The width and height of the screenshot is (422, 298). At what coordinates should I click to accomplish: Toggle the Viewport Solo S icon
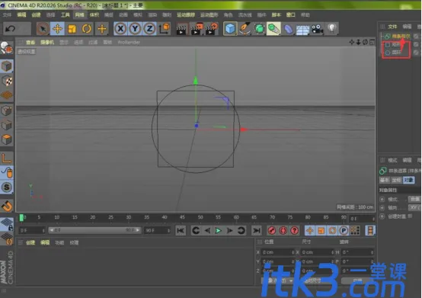(6, 187)
